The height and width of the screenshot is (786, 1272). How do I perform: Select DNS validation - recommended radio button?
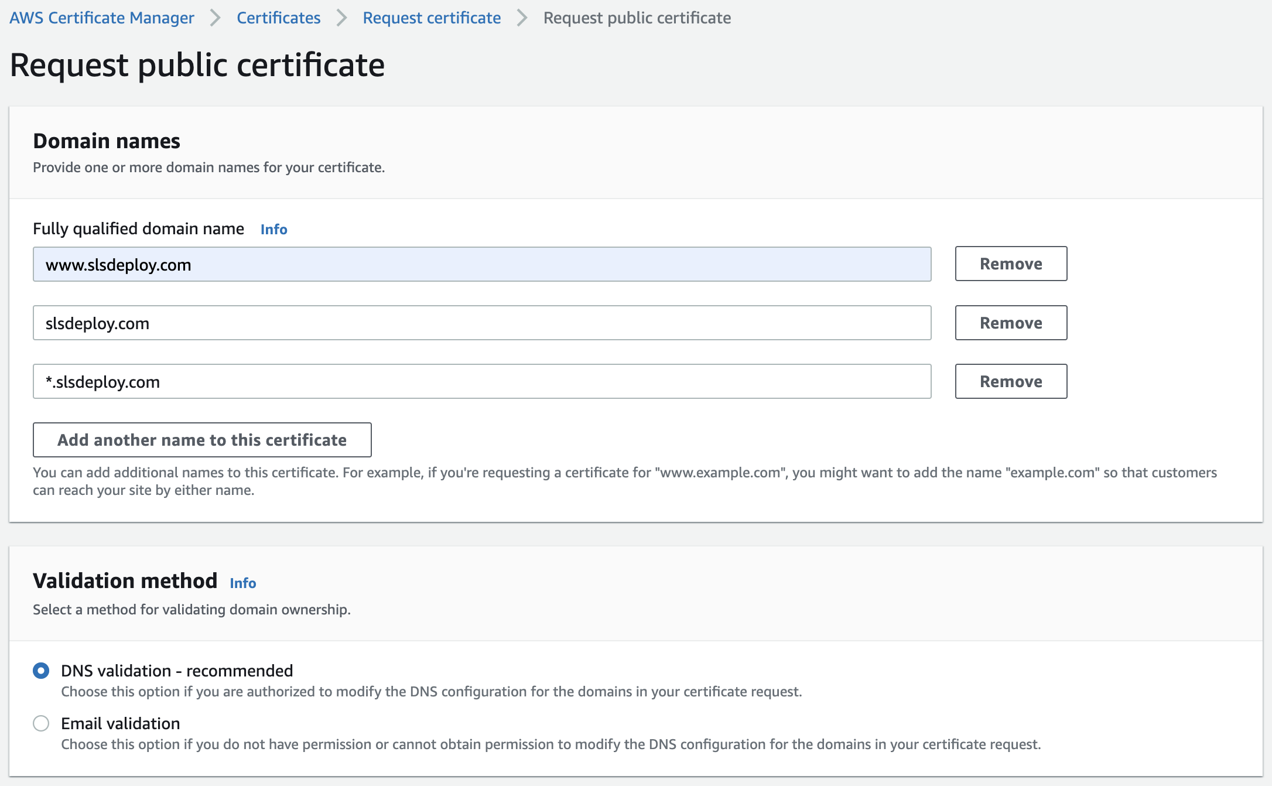(41, 671)
